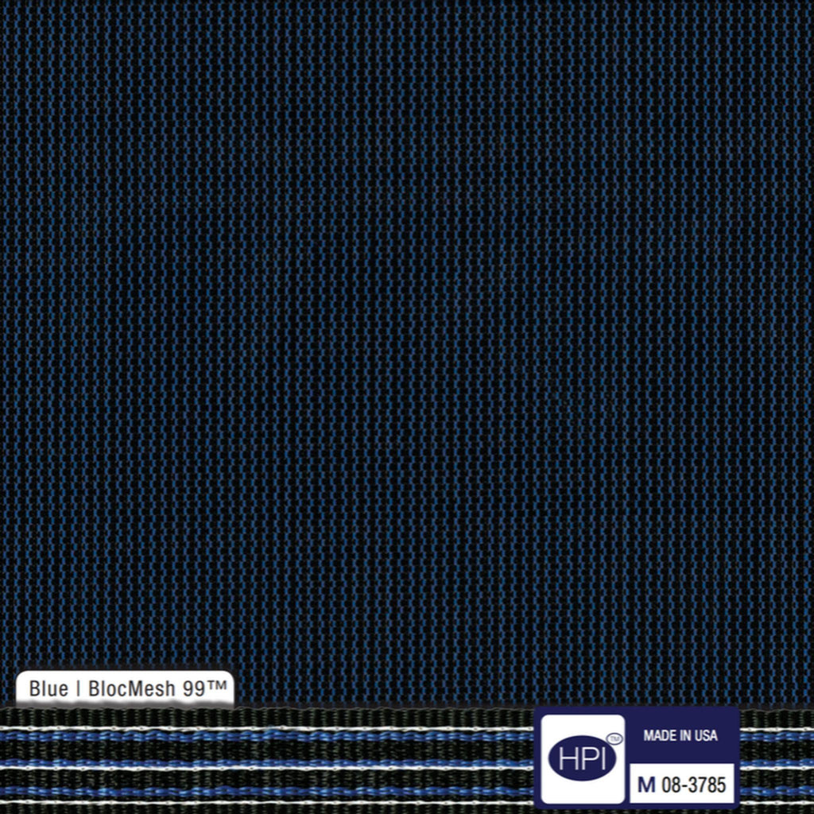The height and width of the screenshot is (814, 814).
Task: Click the Blue | BlocMesh 99 label
Action: [x=126, y=688]
